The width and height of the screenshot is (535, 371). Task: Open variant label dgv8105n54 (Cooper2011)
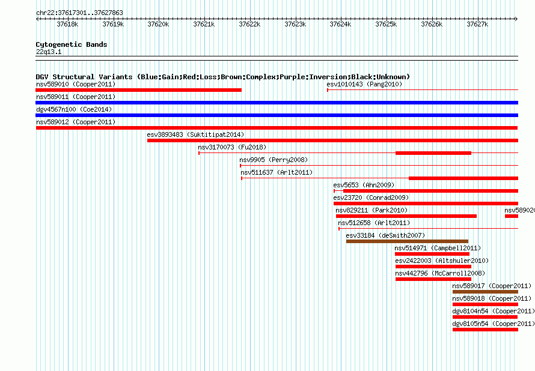(494, 324)
